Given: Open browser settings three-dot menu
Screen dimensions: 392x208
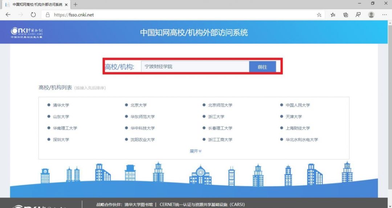Looking at the screenshot, I should 384,15.
